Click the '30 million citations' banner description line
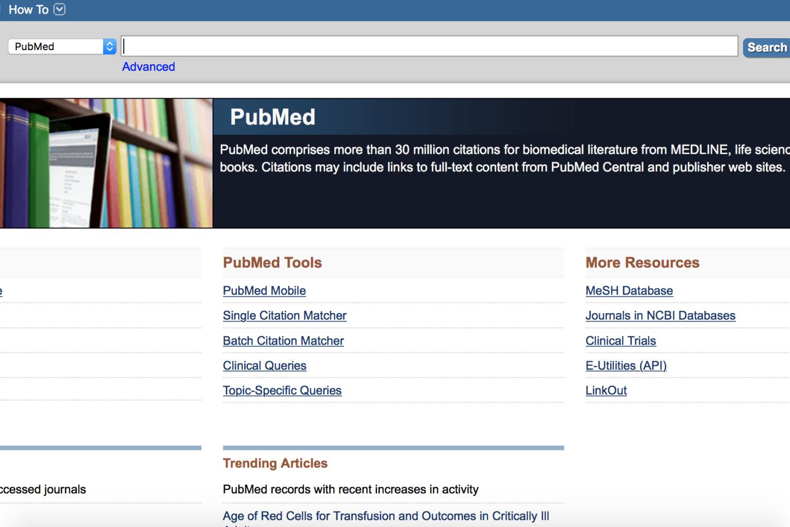 tap(505, 149)
